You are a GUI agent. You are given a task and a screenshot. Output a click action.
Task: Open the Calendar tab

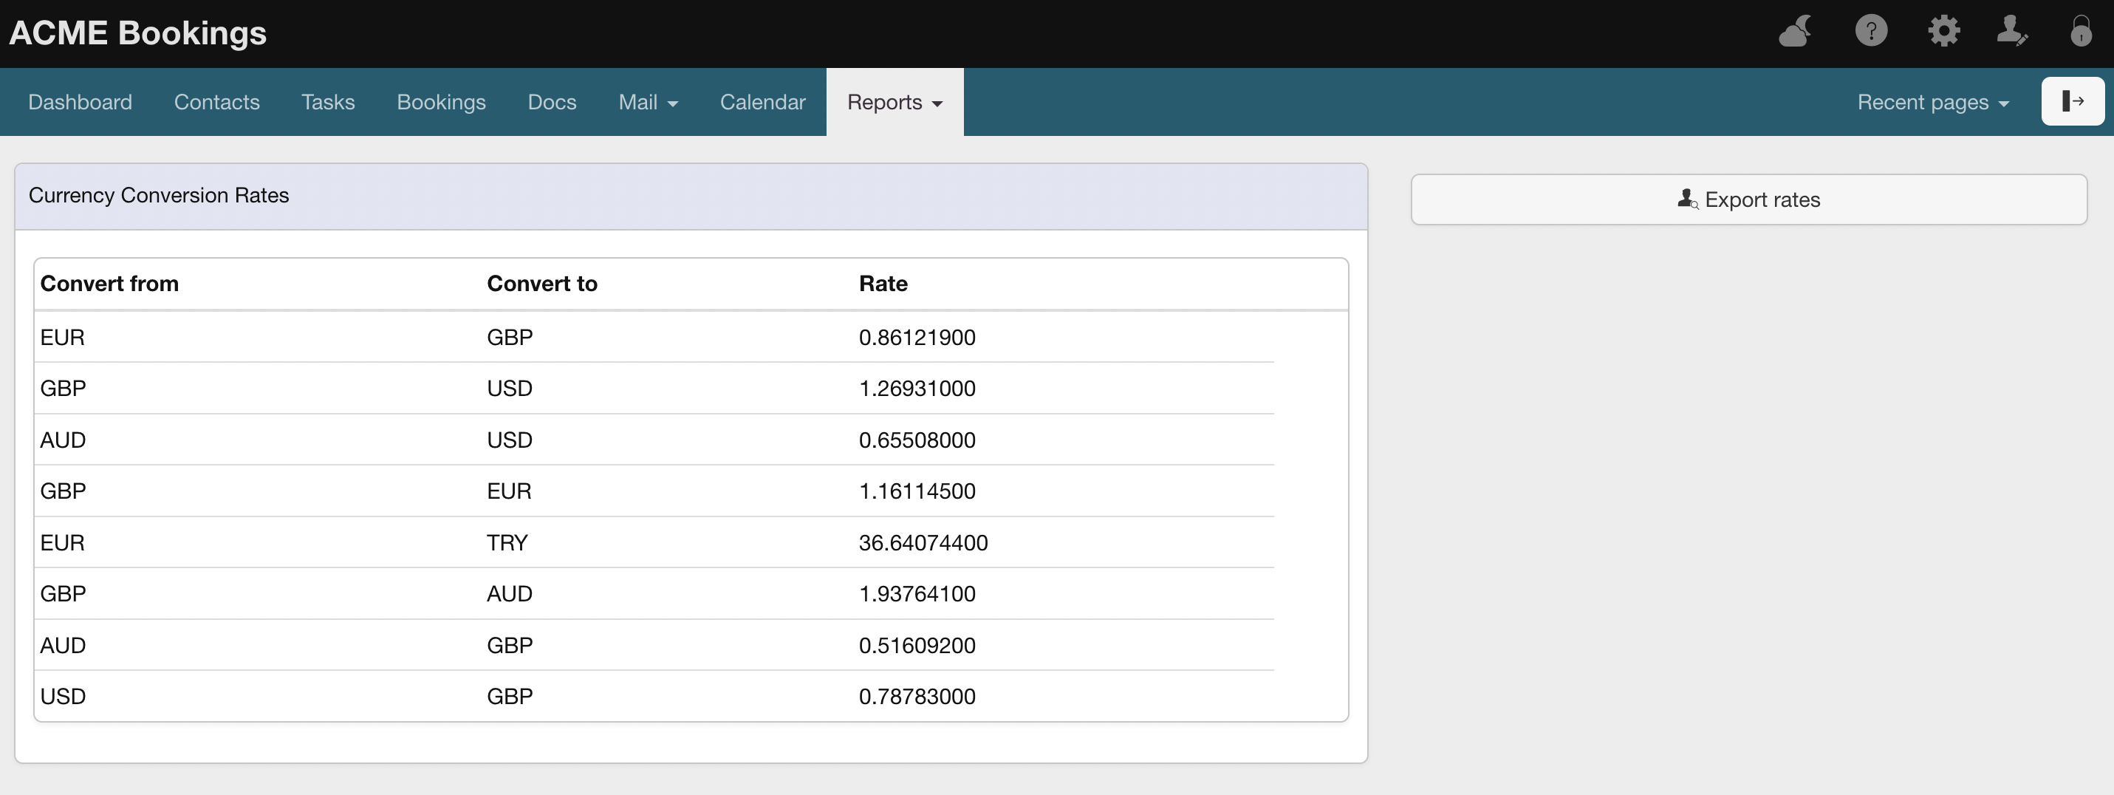pyautogui.click(x=762, y=102)
